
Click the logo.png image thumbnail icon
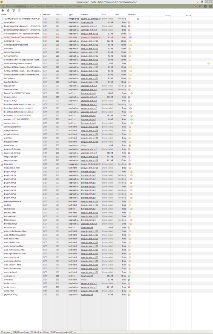tap(2, 164)
